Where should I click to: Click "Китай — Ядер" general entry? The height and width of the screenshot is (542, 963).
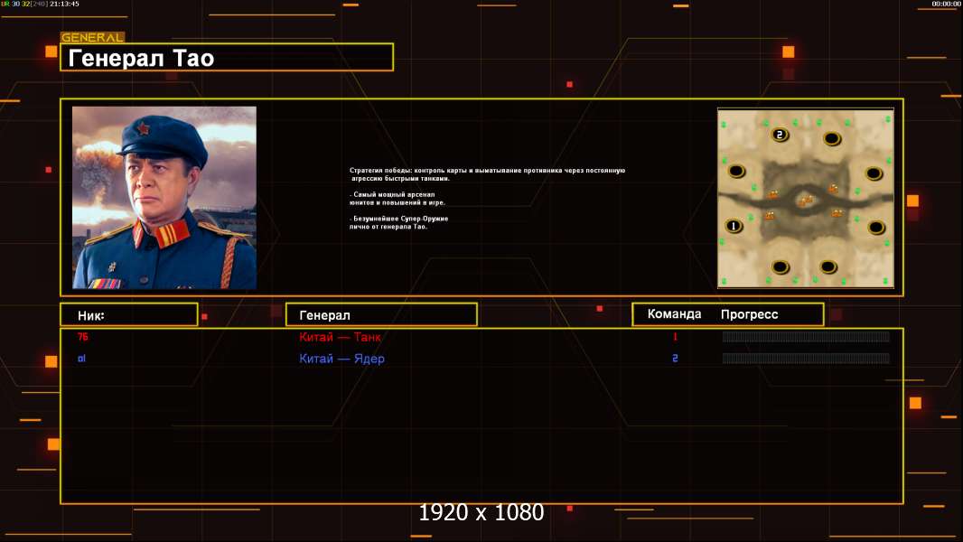(x=341, y=360)
